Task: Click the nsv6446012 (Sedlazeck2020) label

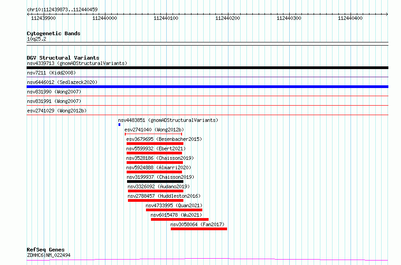Action: tap(62, 82)
